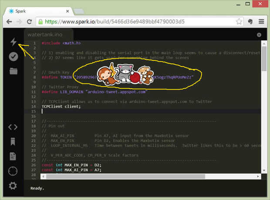This screenshot has width=270, height=200.
Task: Click the horizontal scrollbar right arrow
Action: (258, 177)
